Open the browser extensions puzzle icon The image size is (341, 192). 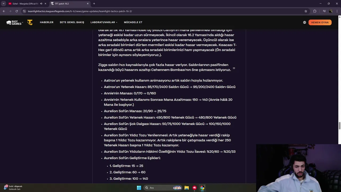(315, 11)
